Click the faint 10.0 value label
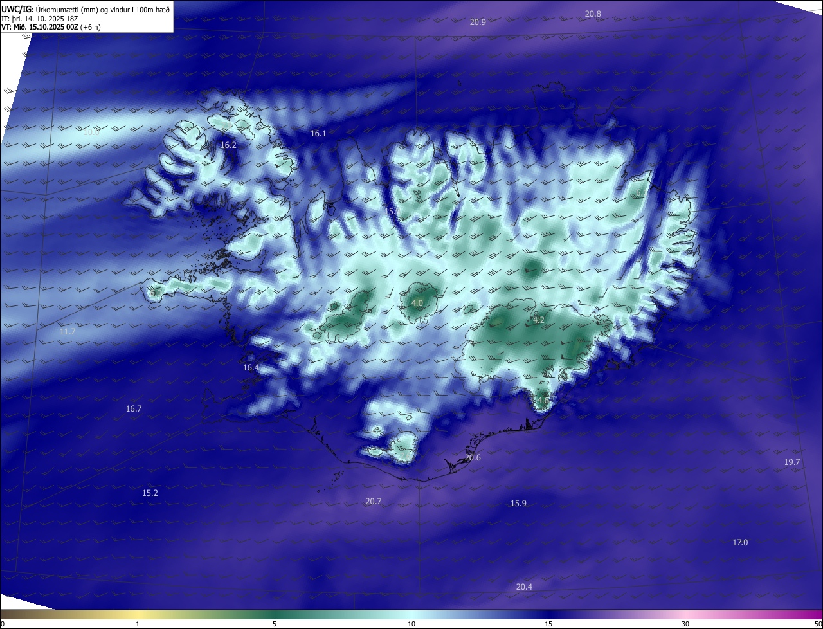 pos(91,132)
